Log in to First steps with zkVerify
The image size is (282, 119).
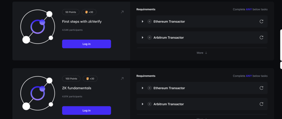[x=86, y=44]
